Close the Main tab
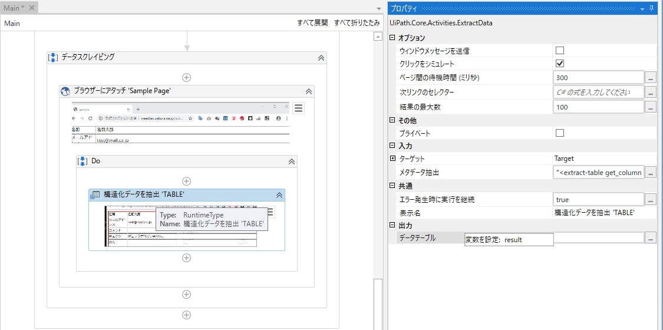The height and width of the screenshot is (330, 663). (31, 8)
